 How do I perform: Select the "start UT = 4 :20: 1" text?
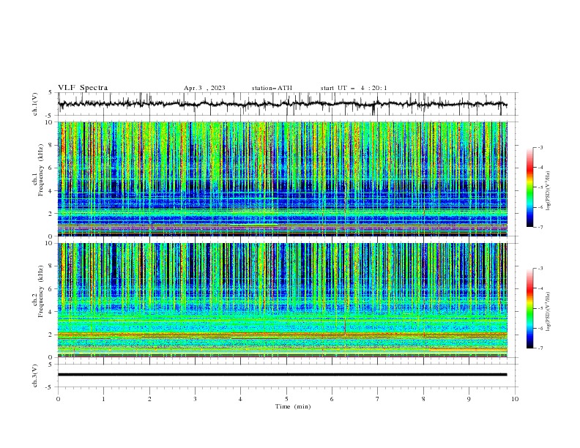tap(354, 88)
